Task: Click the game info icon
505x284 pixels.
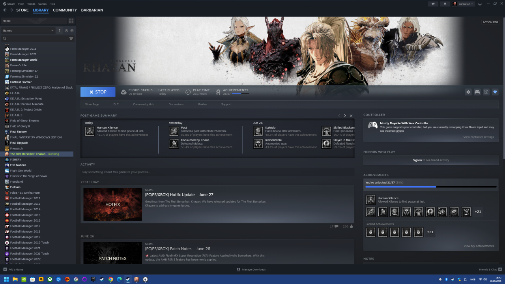Action: (486, 92)
